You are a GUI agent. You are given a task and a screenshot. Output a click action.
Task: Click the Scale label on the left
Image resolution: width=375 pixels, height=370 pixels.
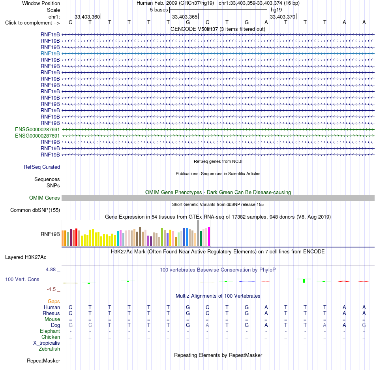pyautogui.click(x=53, y=10)
